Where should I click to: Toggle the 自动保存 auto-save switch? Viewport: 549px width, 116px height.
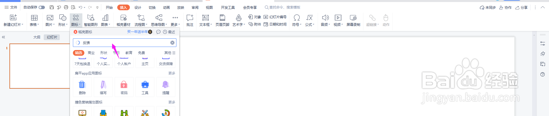[x=42, y=7]
